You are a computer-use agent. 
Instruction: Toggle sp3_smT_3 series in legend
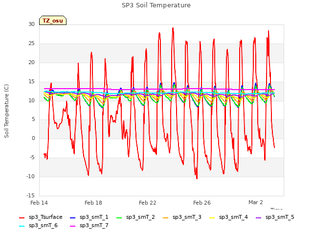[182, 217]
